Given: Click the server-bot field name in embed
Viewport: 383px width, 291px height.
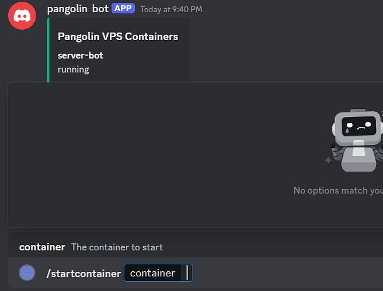Looking at the screenshot, I should pos(81,55).
